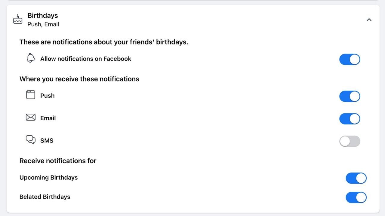
Task: Click the Email envelope icon
Action: [x=30, y=117]
